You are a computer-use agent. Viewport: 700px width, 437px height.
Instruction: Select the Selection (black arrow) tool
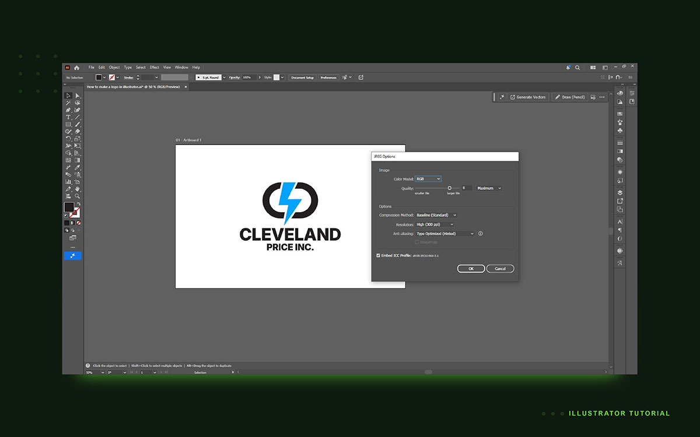(x=68, y=96)
